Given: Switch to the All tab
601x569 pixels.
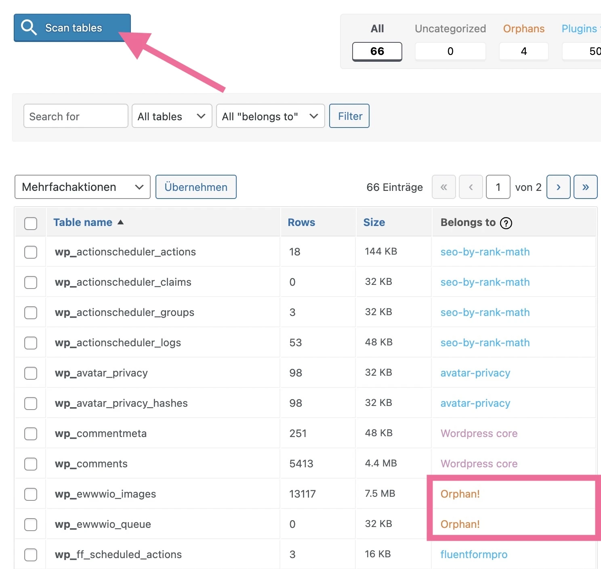Looking at the screenshot, I should pos(377,42).
